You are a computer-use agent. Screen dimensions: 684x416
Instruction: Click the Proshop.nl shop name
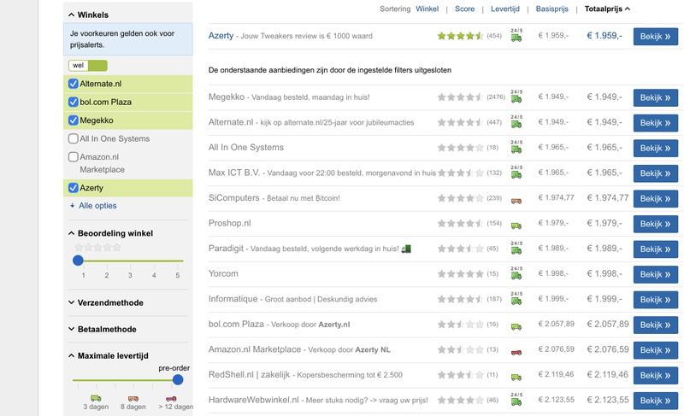tap(229, 223)
